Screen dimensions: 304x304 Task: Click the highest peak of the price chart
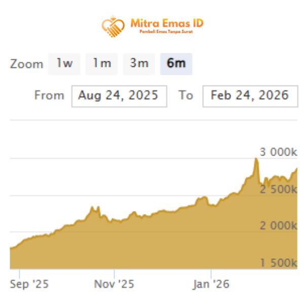click(x=256, y=159)
